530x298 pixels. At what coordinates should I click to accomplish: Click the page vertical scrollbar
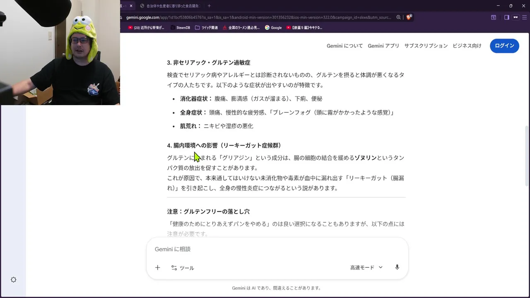point(527,155)
